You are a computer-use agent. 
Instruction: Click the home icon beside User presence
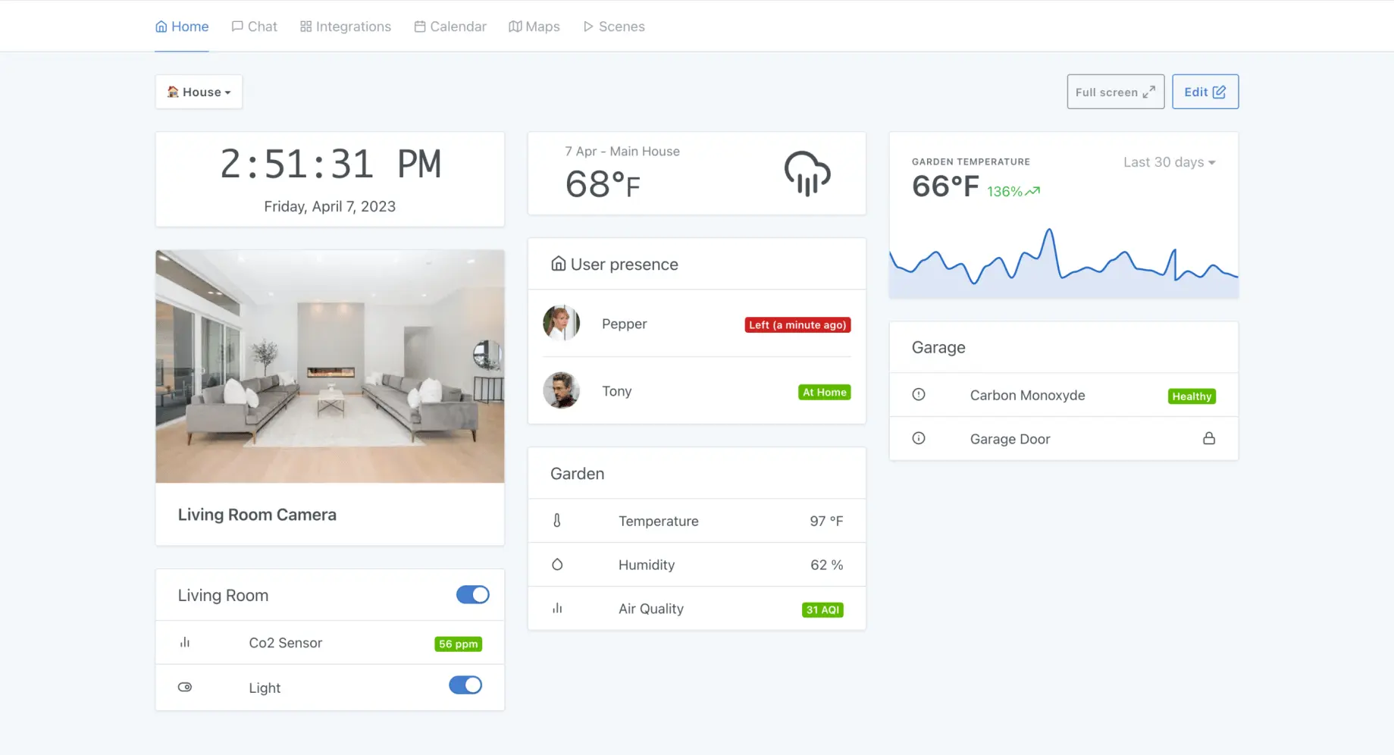[x=558, y=264]
